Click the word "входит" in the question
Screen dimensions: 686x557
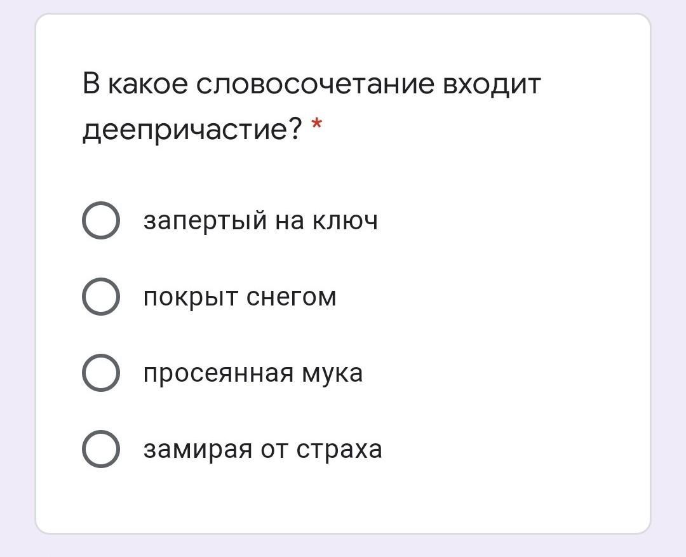click(491, 84)
